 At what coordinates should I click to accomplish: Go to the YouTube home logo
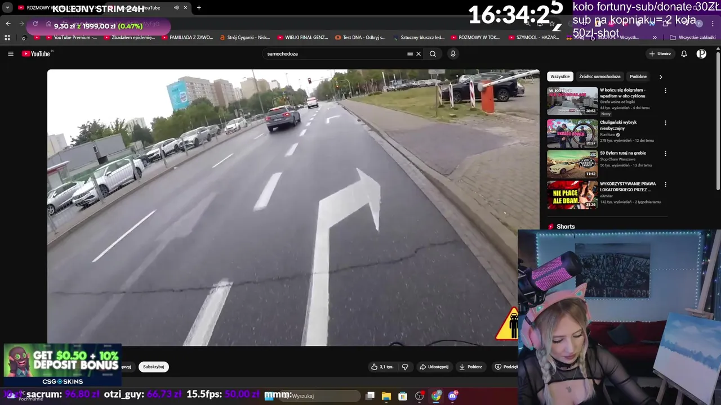36,54
